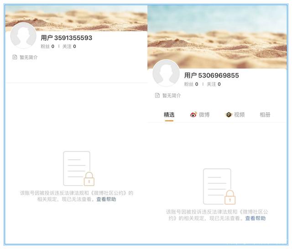This screenshot has width=292, height=249.
Task: View 粉丝 count of user 5306969855
Action: pos(191,84)
